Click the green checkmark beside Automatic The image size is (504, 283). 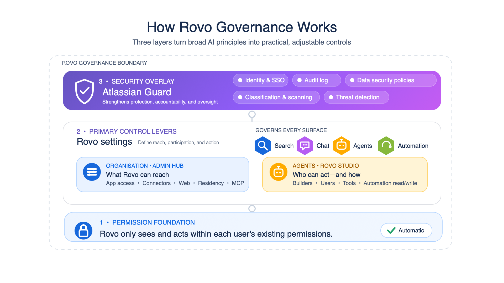[391, 230]
